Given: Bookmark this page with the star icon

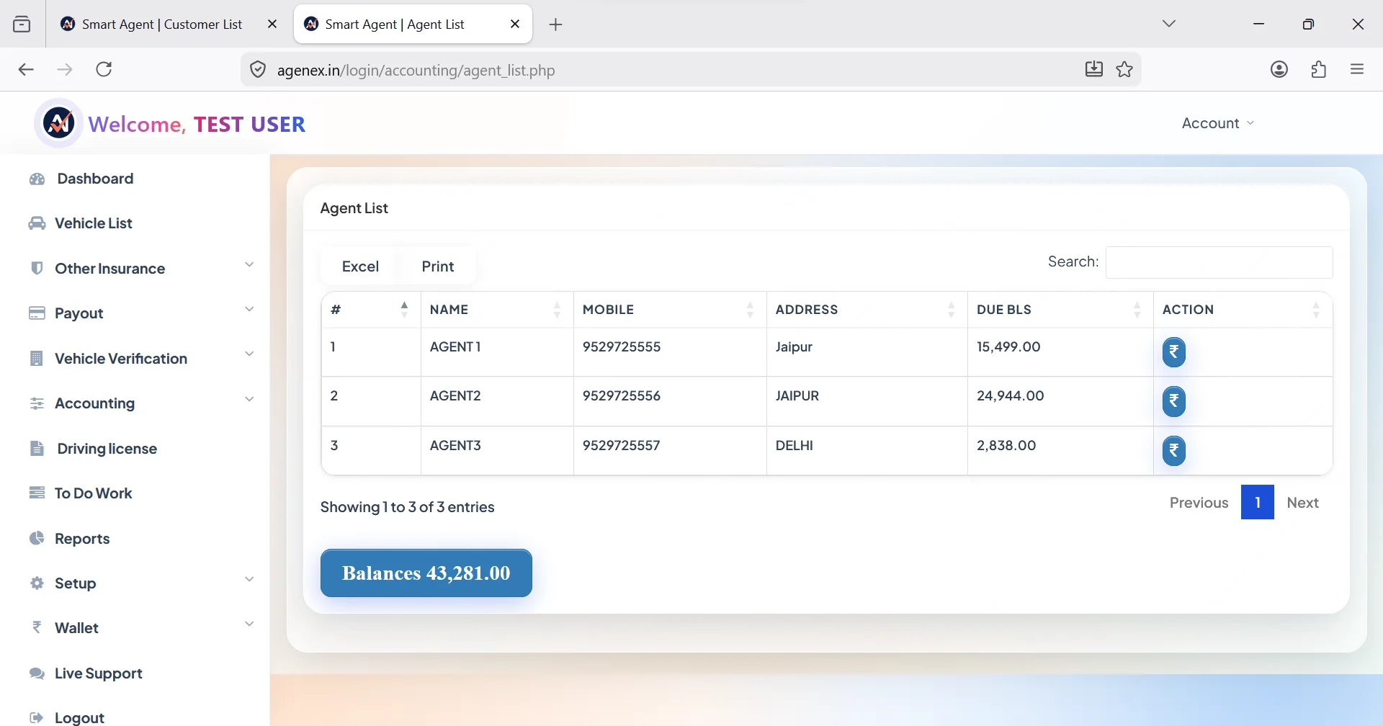Looking at the screenshot, I should point(1124,69).
